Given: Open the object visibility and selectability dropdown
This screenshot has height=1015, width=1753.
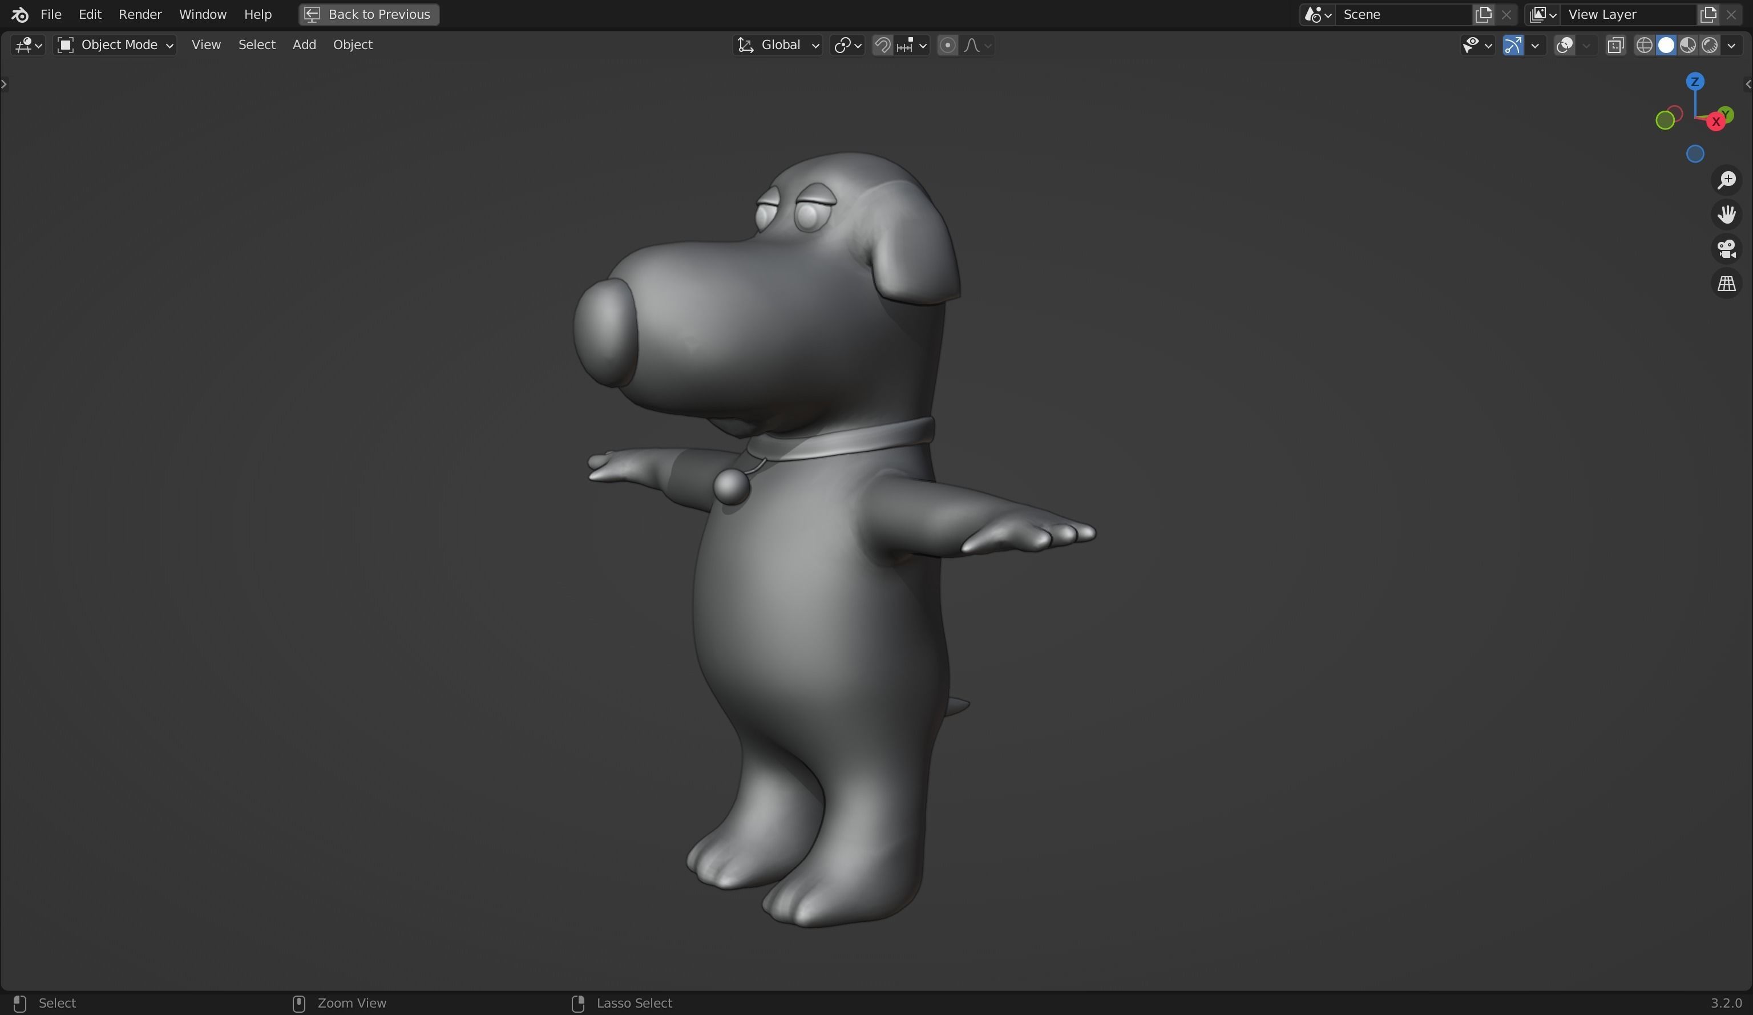Looking at the screenshot, I should coord(1477,45).
